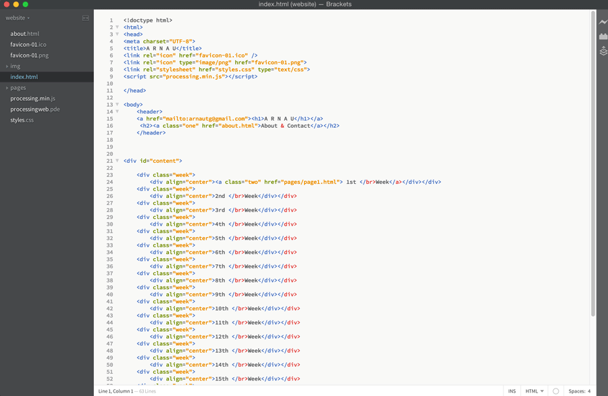Click the doctype html declaration on line 1
The width and height of the screenshot is (608, 396).
click(148, 20)
